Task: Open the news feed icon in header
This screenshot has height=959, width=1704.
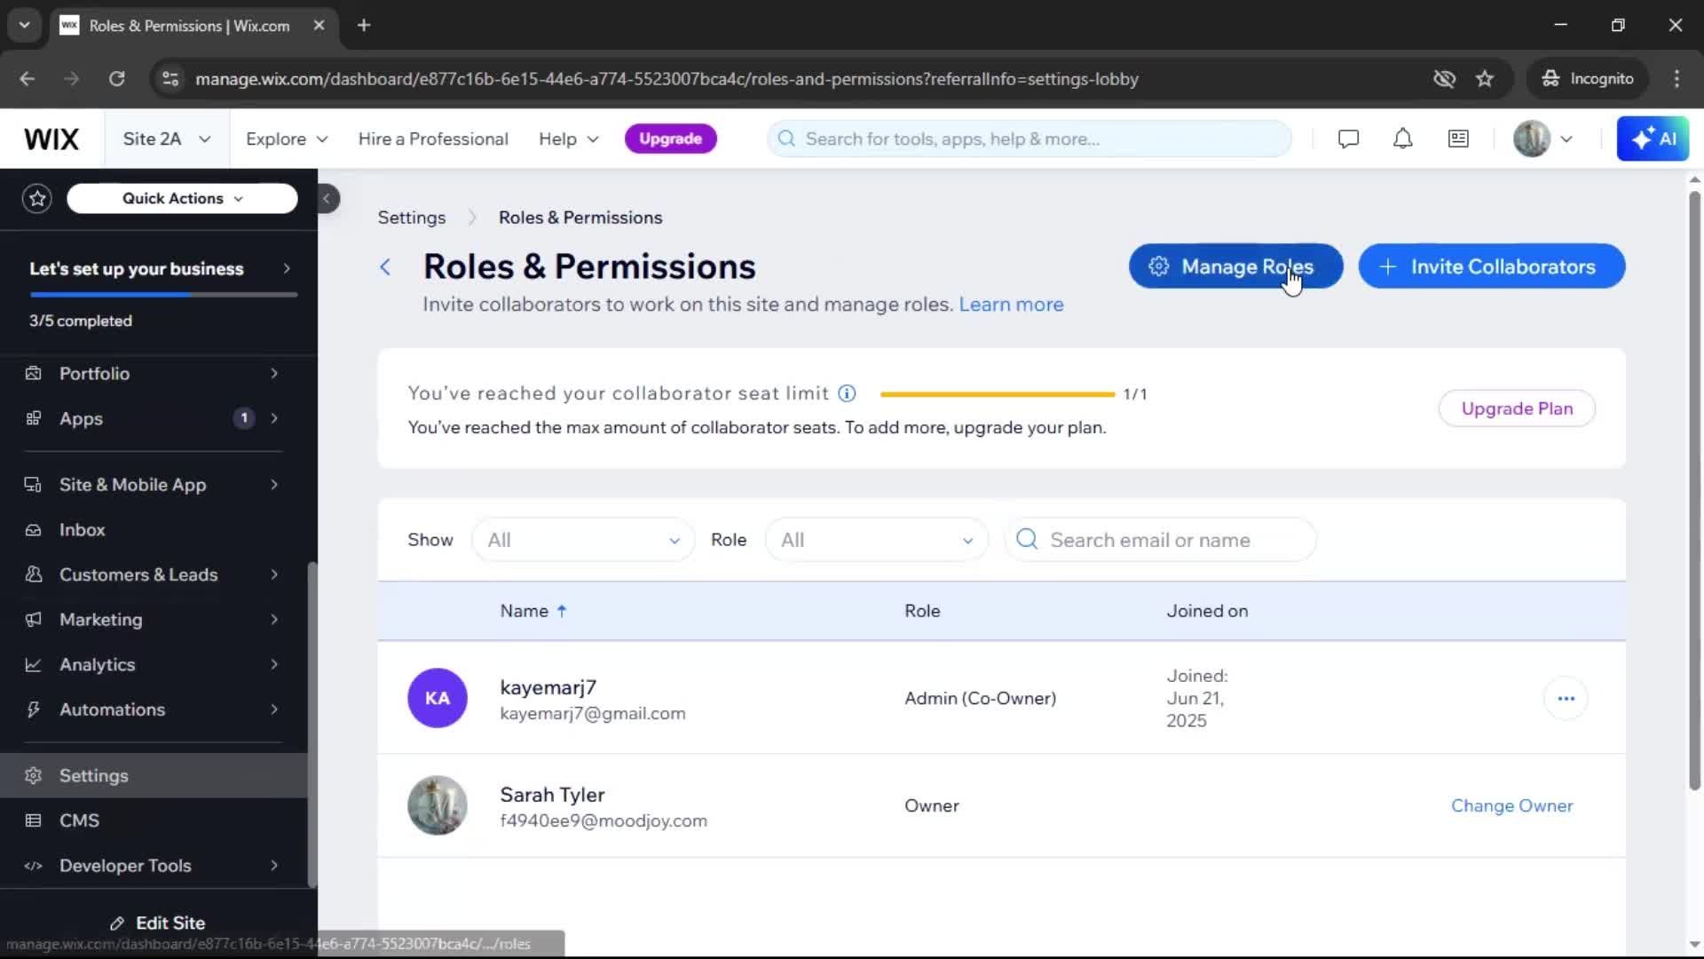Action: 1458,139
